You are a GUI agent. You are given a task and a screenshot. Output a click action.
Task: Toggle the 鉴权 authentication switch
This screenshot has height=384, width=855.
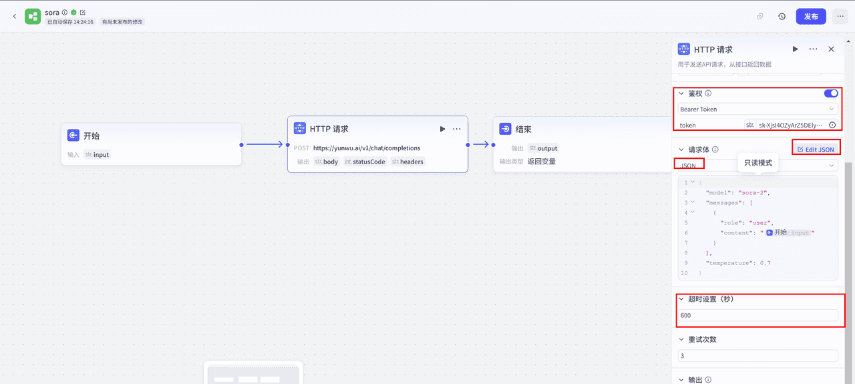831,93
